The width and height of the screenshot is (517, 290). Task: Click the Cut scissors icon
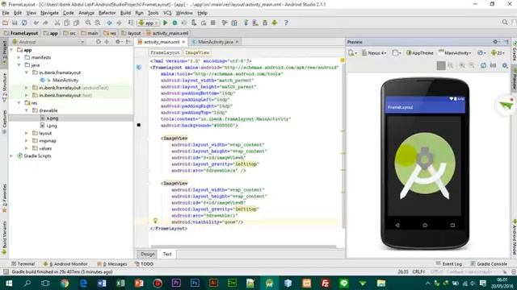click(57, 23)
